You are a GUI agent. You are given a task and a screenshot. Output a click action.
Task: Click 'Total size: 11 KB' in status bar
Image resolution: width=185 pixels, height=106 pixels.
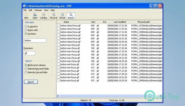pyautogui.click(x=117, y=100)
